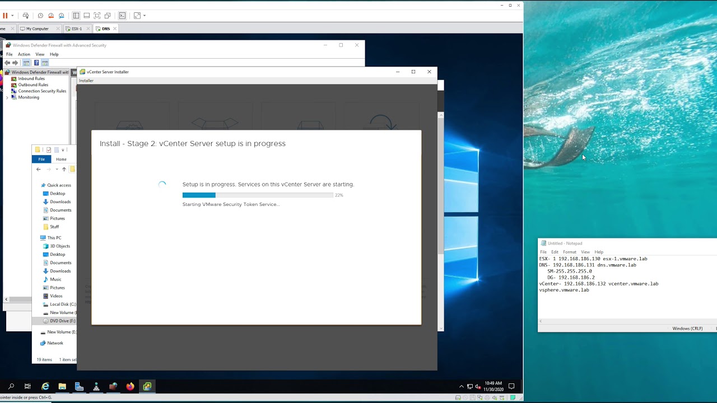Open Task View from the taskbar
Image resolution: width=717 pixels, height=403 pixels.
(27, 386)
